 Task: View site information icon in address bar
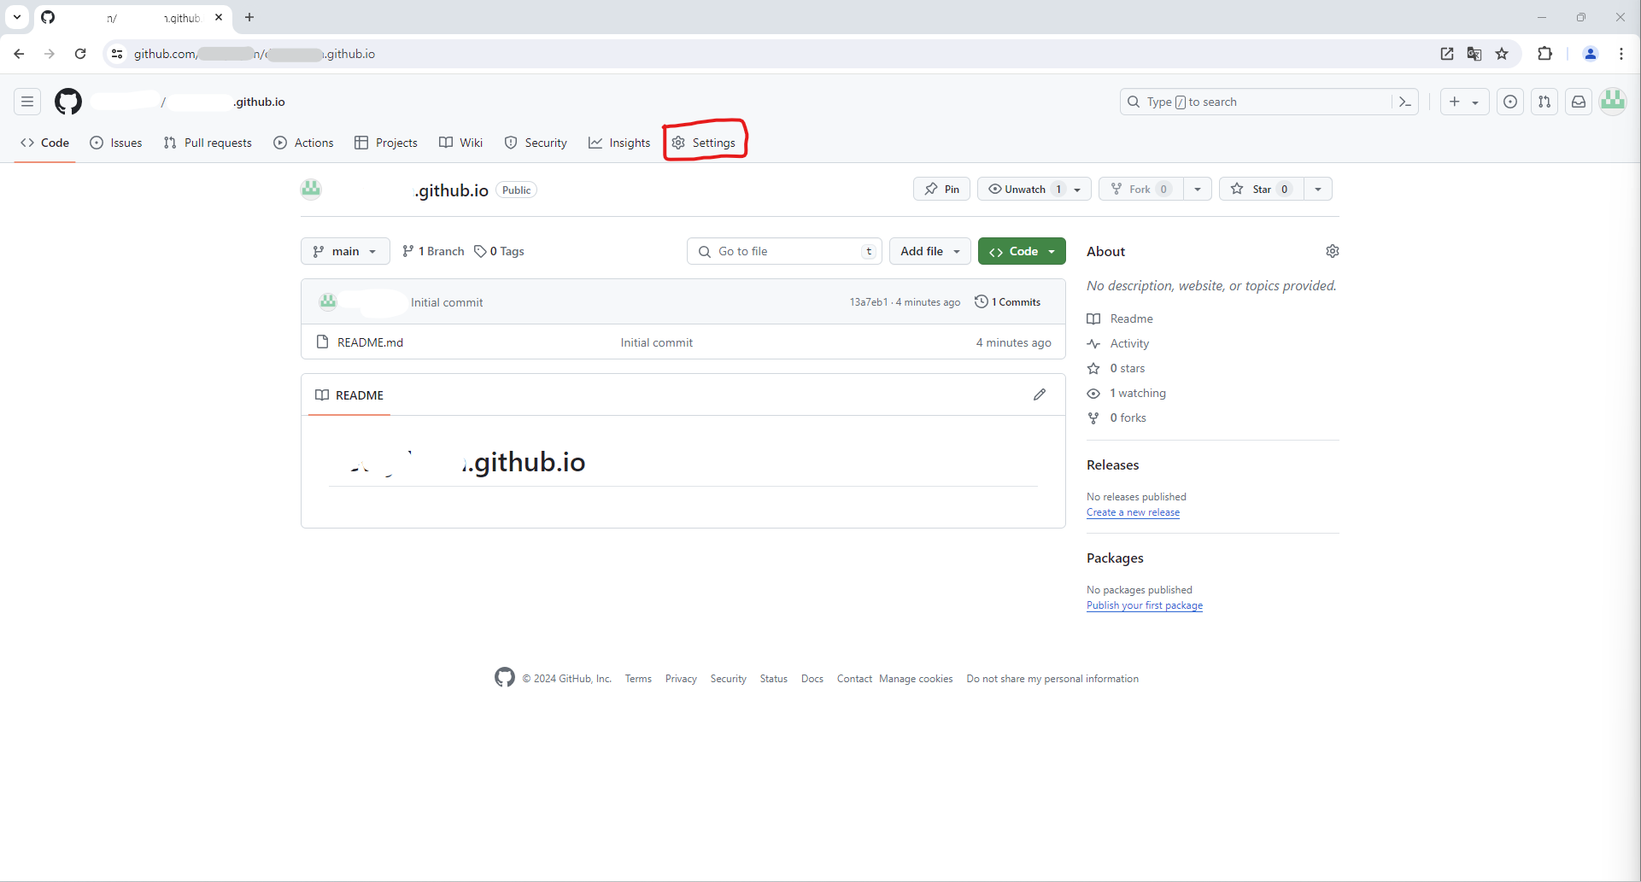coord(118,54)
